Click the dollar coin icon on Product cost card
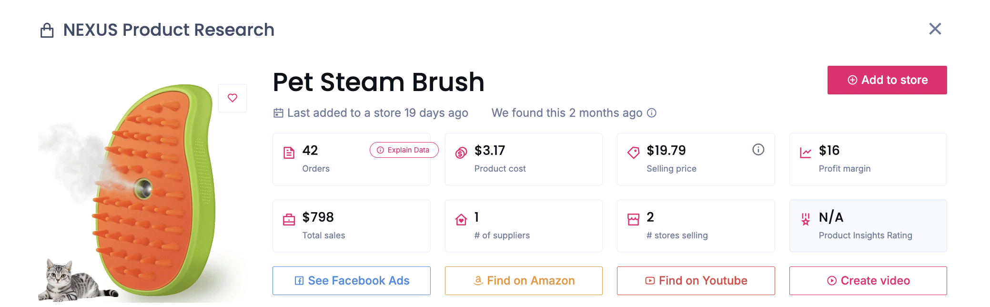 click(461, 151)
